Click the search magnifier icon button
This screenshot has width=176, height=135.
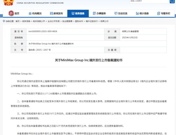(x=172, y=1)
